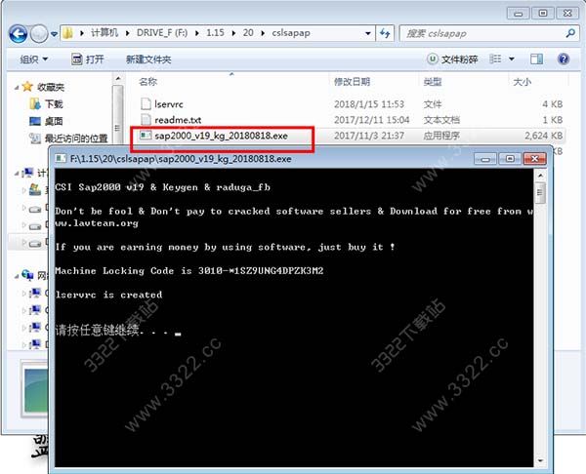
Task: Click the lservrc file icon
Action: [146, 104]
